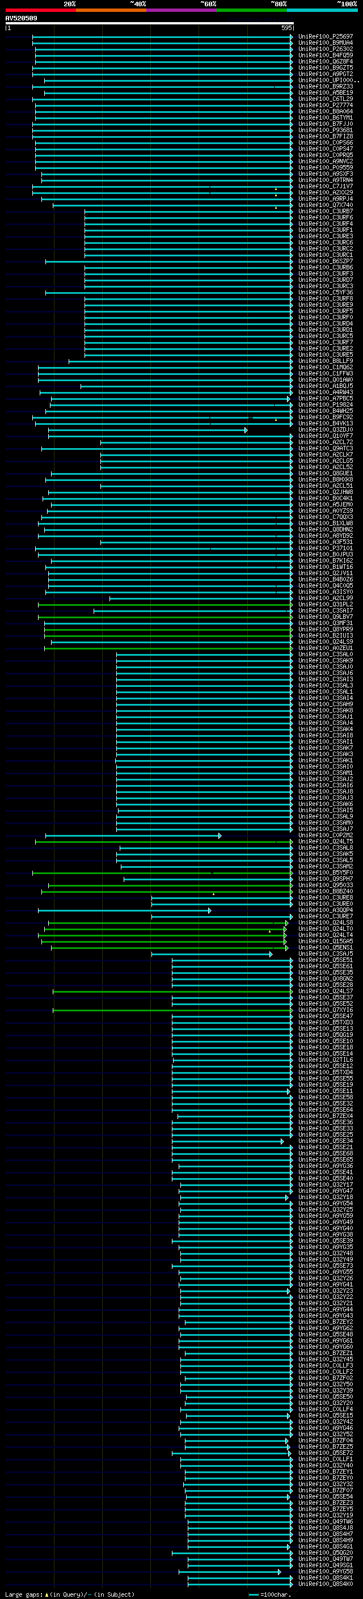Select hit label UniRef100_P27774
The image size is (363, 1599).
tap(325, 105)
